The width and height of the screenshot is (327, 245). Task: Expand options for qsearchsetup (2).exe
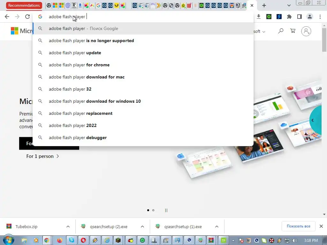pyautogui.click(x=142, y=226)
